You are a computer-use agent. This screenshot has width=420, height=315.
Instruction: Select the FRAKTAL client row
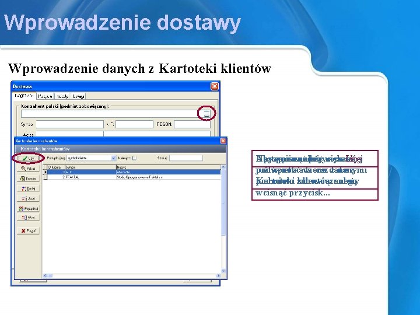tap(134, 177)
